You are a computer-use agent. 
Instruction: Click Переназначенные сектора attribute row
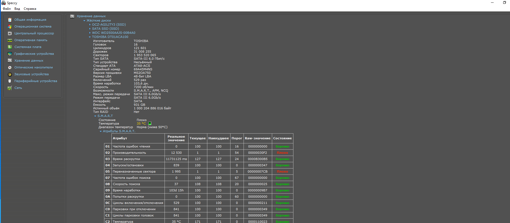[199, 171]
